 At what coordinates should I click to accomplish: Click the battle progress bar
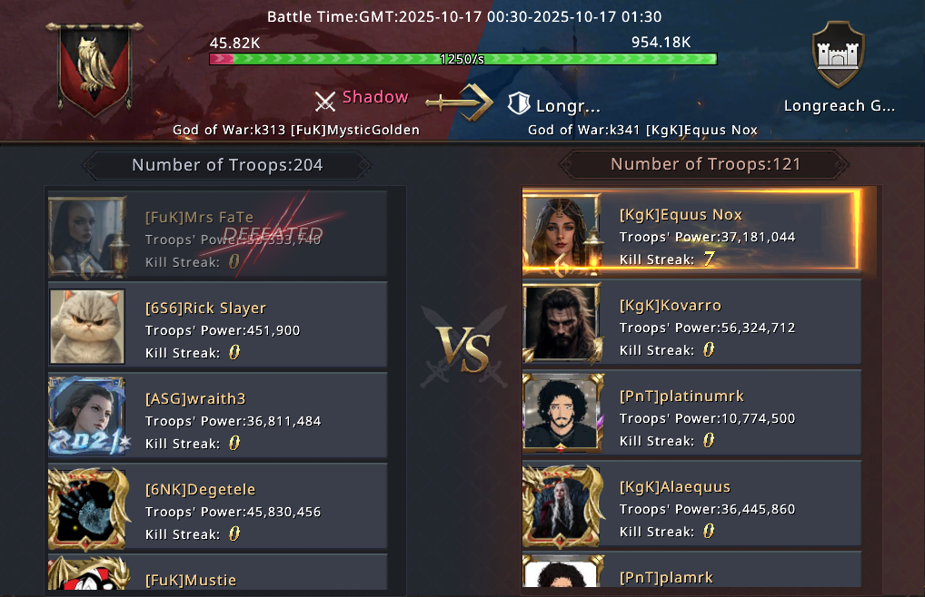tap(463, 59)
